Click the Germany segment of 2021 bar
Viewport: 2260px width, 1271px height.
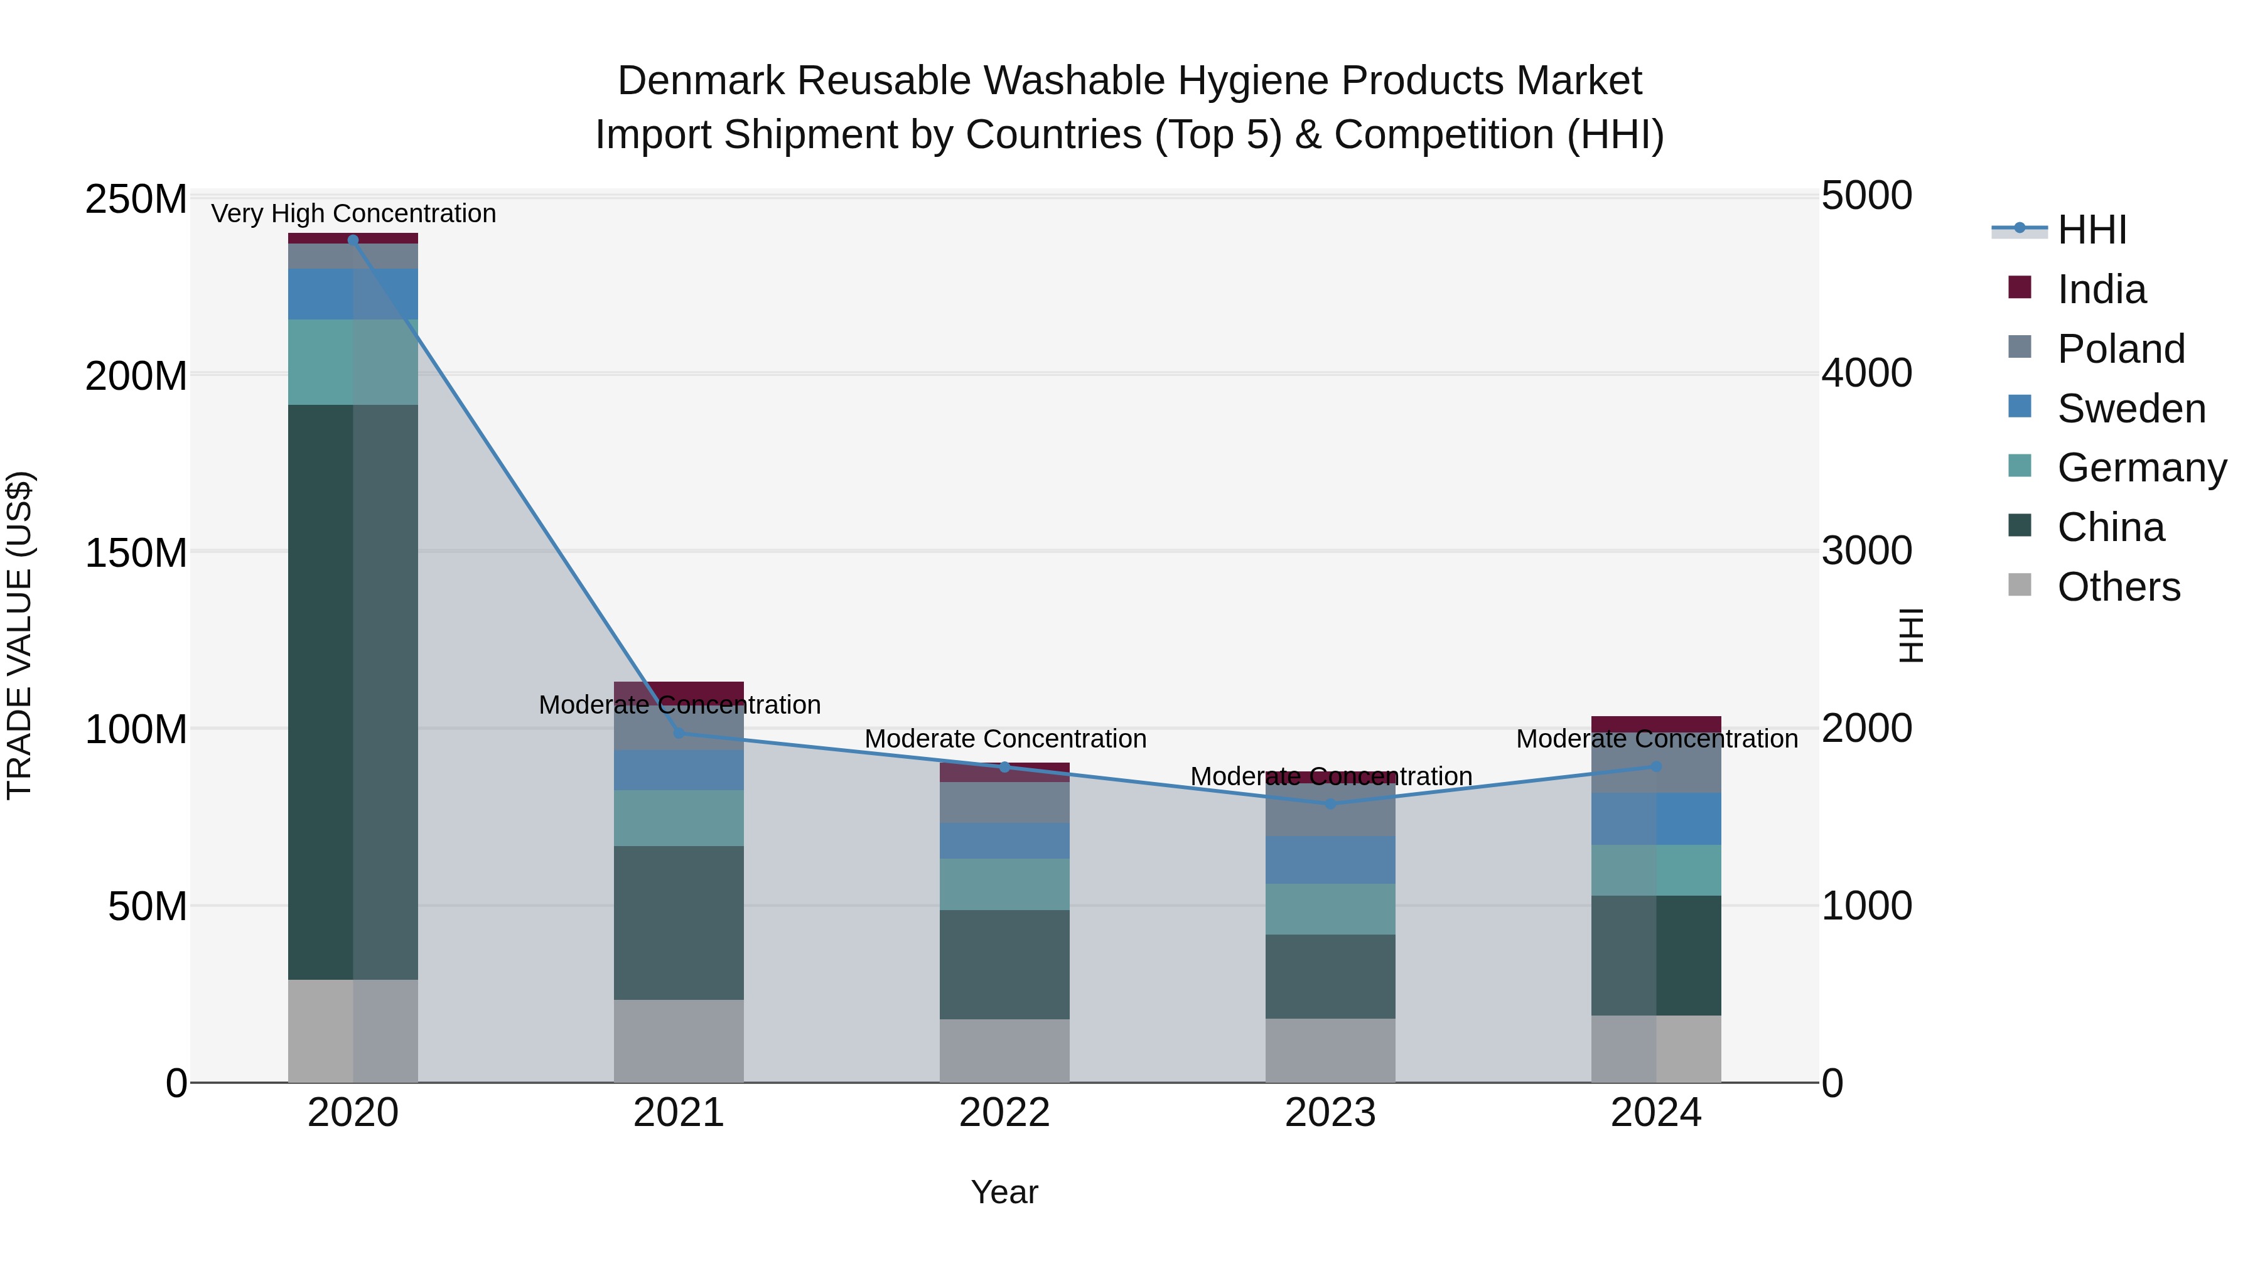click(679, 818)
